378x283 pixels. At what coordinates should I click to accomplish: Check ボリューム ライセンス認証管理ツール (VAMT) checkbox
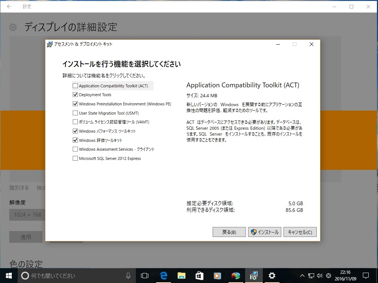(x=75, y=122)
